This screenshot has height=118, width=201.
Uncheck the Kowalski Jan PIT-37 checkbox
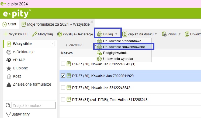(63, 76)
